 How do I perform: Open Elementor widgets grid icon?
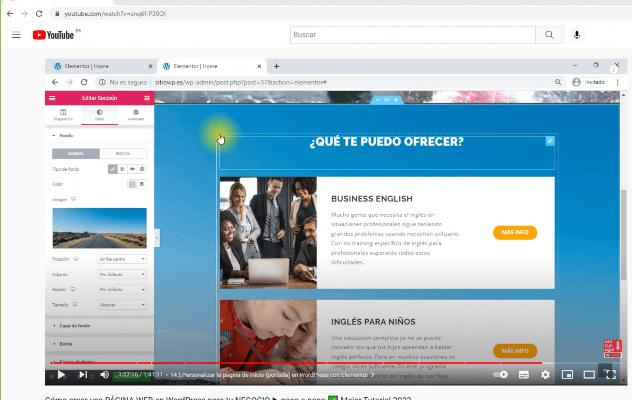(147, 98)
